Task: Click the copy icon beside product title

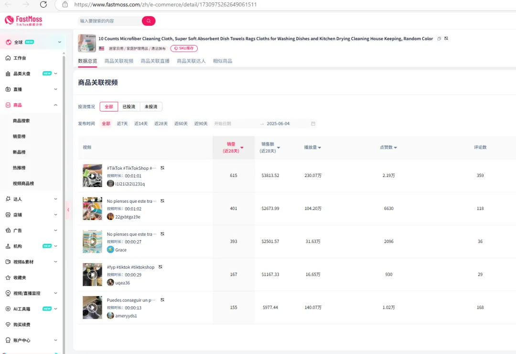Action: coord(439,39)
